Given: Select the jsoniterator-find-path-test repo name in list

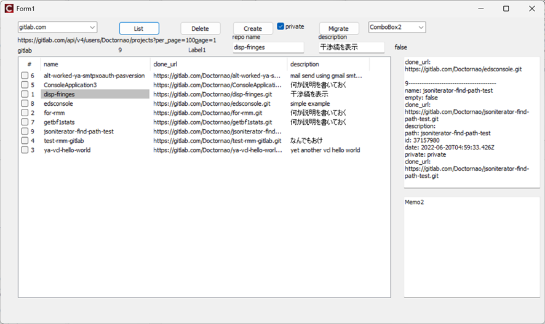Looking at the screenshot, I should tap(79, 132).
